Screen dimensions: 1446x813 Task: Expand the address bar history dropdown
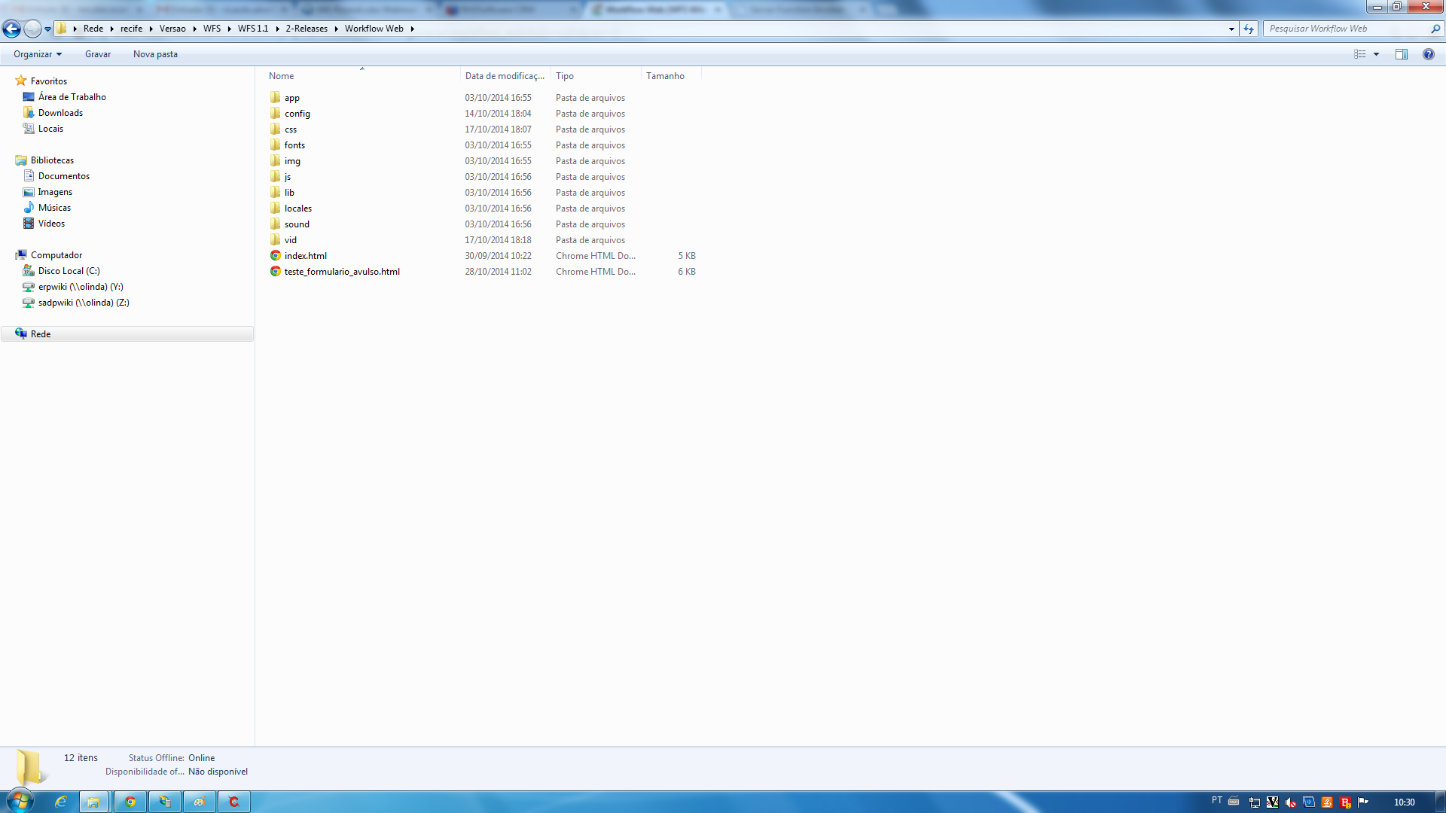[x=1231, y=29]
